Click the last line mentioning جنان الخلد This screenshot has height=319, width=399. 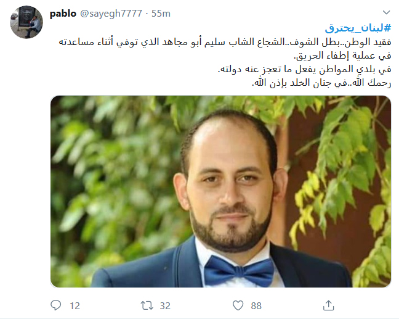pyautogui.click(x=321, y=83)
